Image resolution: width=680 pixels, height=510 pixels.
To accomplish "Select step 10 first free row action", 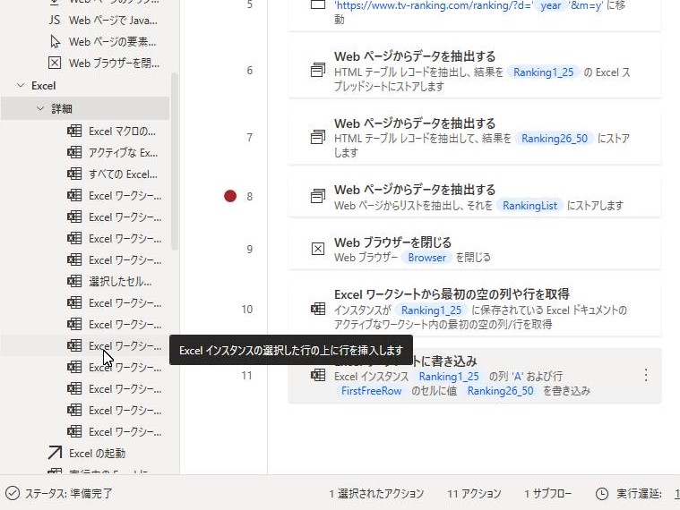I will pos(475,309).
